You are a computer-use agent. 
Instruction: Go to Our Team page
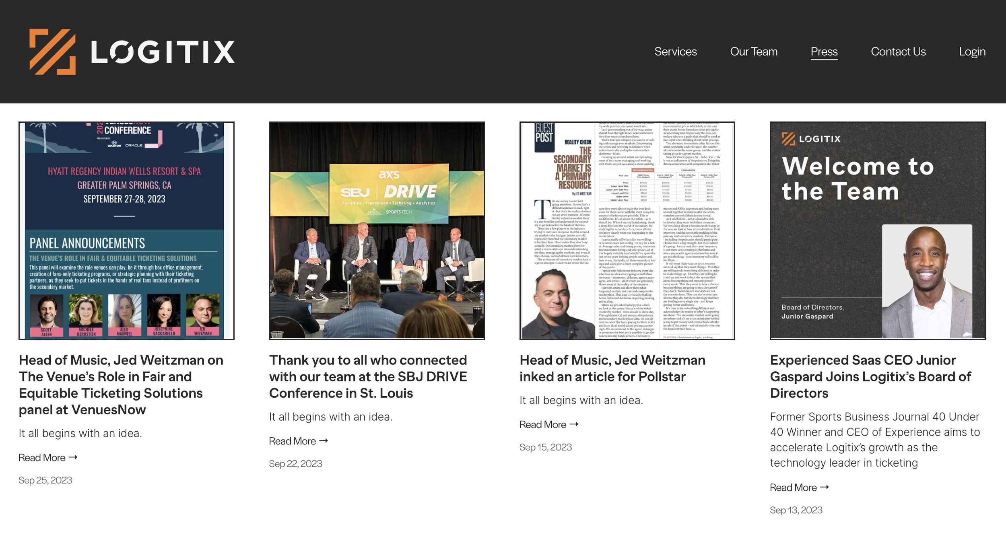click(753, 52)
